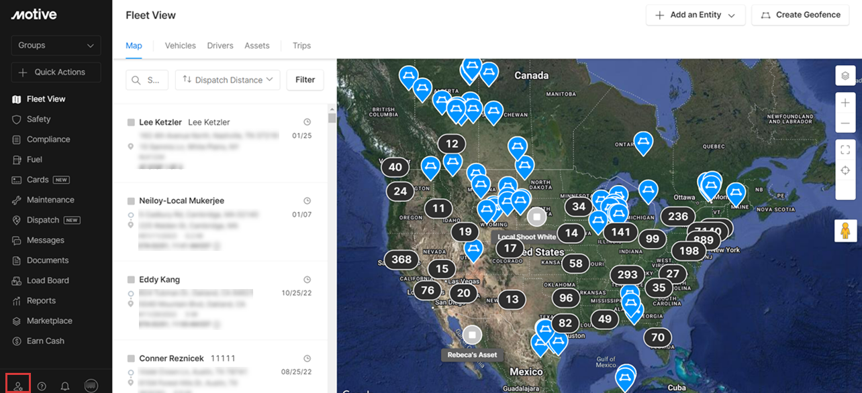Viewport: 862px width, 393px height.
Task: Click the search field in the list panel
Action: [x=147, y=80]
